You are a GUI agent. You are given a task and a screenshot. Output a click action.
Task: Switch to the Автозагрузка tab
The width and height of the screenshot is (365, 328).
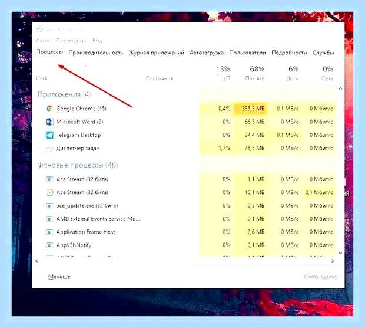point(207,53)
